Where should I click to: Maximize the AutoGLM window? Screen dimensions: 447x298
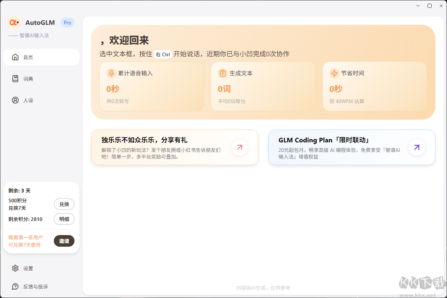tap(430, 6)
